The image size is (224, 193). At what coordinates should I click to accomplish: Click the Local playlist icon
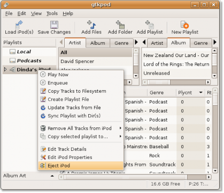click(x=12, y=52)
